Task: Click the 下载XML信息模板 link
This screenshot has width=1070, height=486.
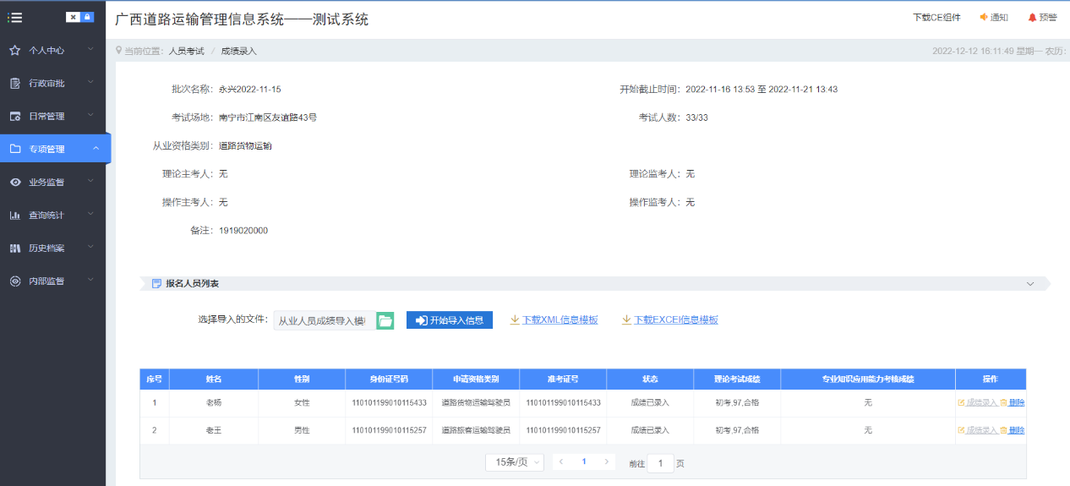Action: (560, 320)
